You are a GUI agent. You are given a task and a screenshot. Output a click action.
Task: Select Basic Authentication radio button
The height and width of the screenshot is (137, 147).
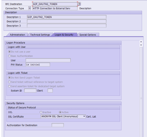(x=9, y=56)
